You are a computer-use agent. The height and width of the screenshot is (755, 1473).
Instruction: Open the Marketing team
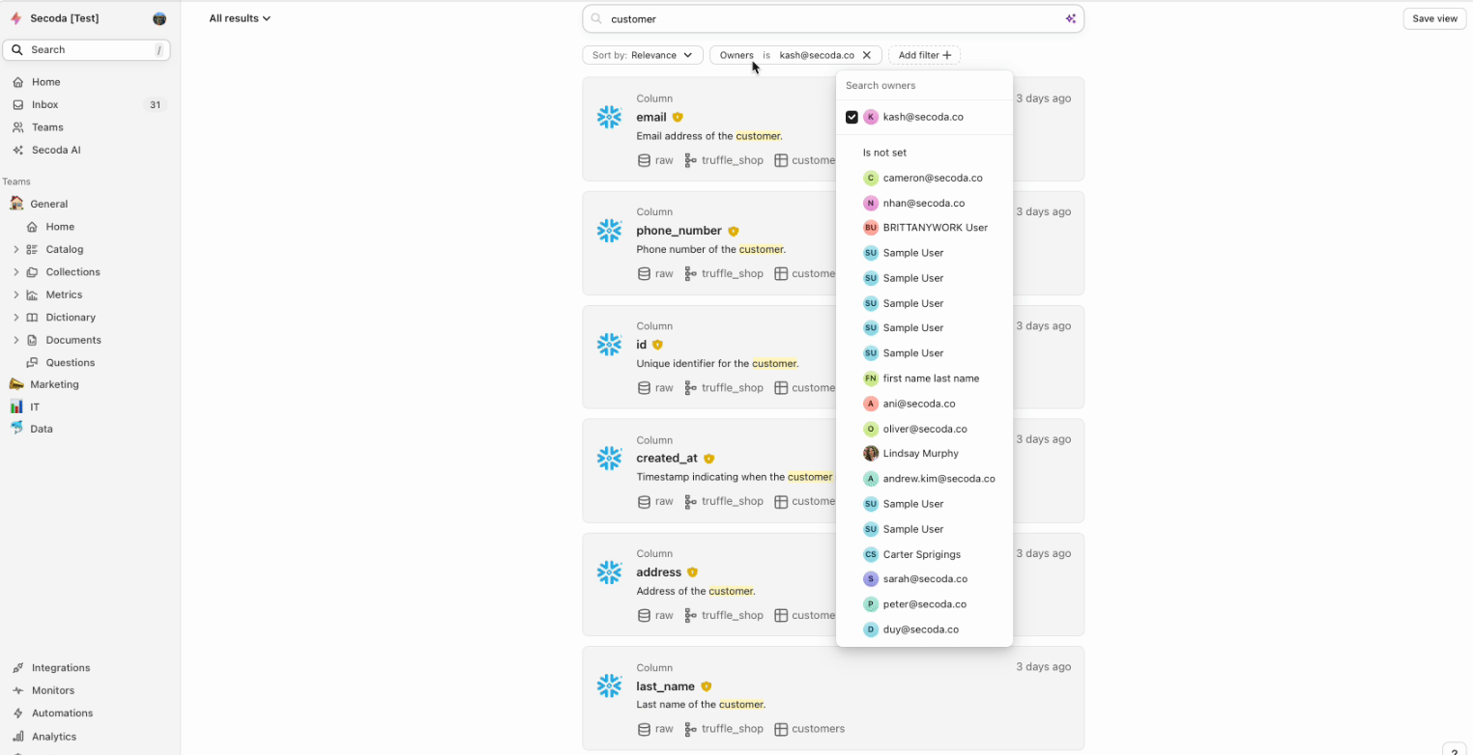(x=54, y=384)
